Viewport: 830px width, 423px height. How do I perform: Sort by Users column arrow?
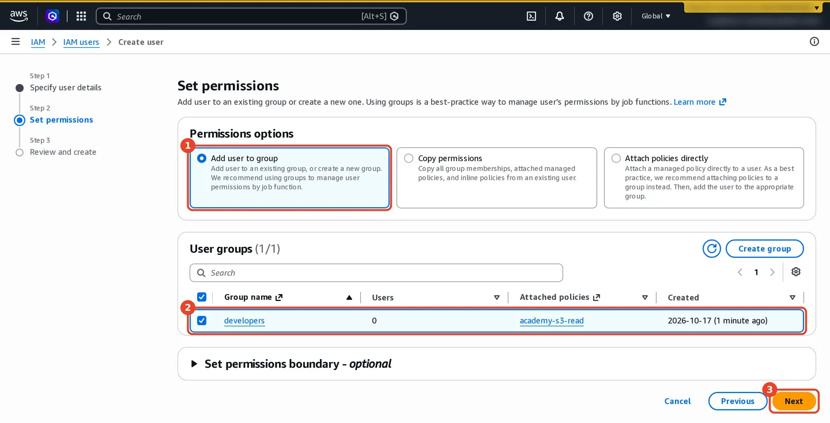[x=497, y=298]
